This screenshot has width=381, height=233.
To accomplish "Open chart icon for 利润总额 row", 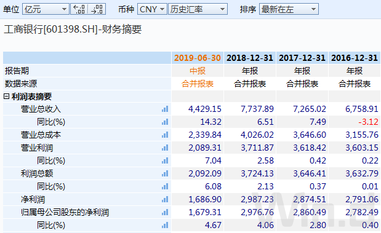I will [165, 173].
